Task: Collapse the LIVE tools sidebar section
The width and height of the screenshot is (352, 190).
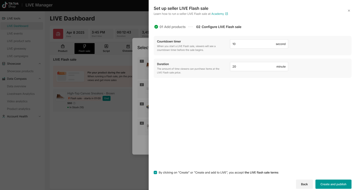Action: 40,18
